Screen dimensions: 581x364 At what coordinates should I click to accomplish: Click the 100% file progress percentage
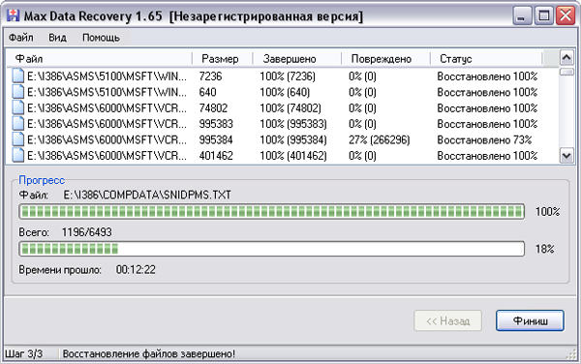[x=547, y=211]
